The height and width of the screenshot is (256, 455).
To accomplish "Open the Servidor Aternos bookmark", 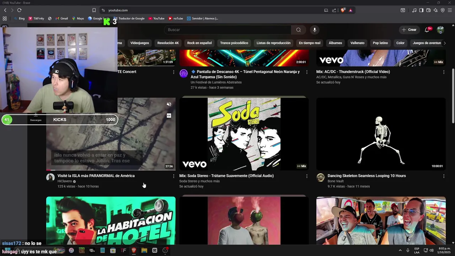I will click(203, 18).
